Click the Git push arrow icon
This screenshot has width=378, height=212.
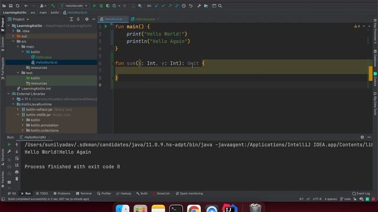point(170,6)
